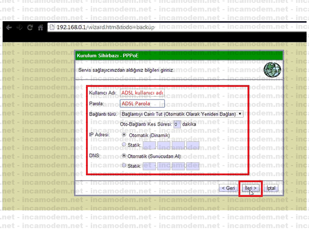This screenshot has height=231, width=309.
Task: Click the Kullanıcı Adı input field
Action: (142, 93)
